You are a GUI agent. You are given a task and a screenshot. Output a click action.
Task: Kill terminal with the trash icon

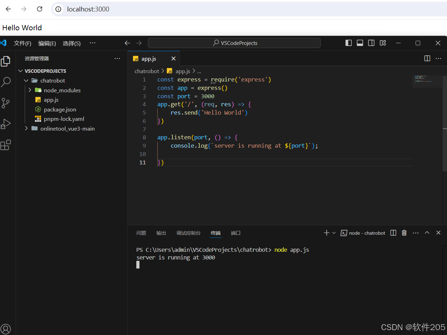tap(404, 233)
